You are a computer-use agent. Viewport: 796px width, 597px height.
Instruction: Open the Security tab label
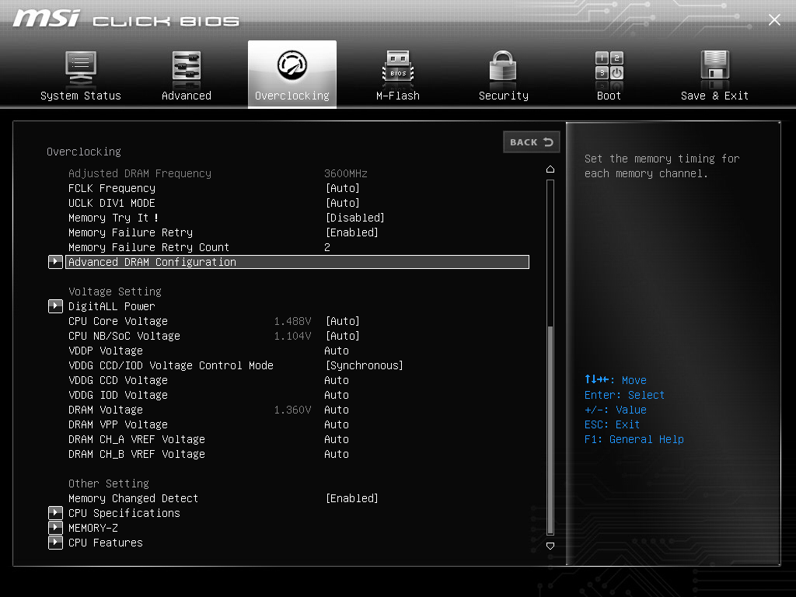pos(504,96)
